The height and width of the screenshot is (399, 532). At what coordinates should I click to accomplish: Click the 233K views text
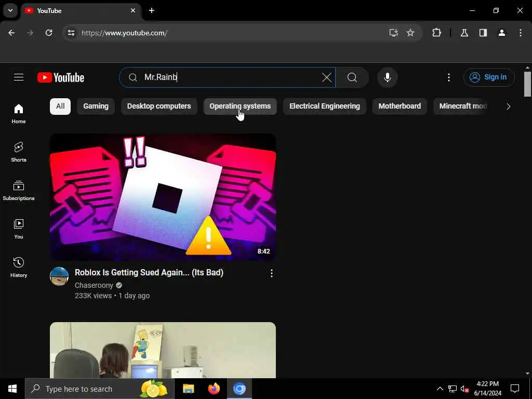93,296
